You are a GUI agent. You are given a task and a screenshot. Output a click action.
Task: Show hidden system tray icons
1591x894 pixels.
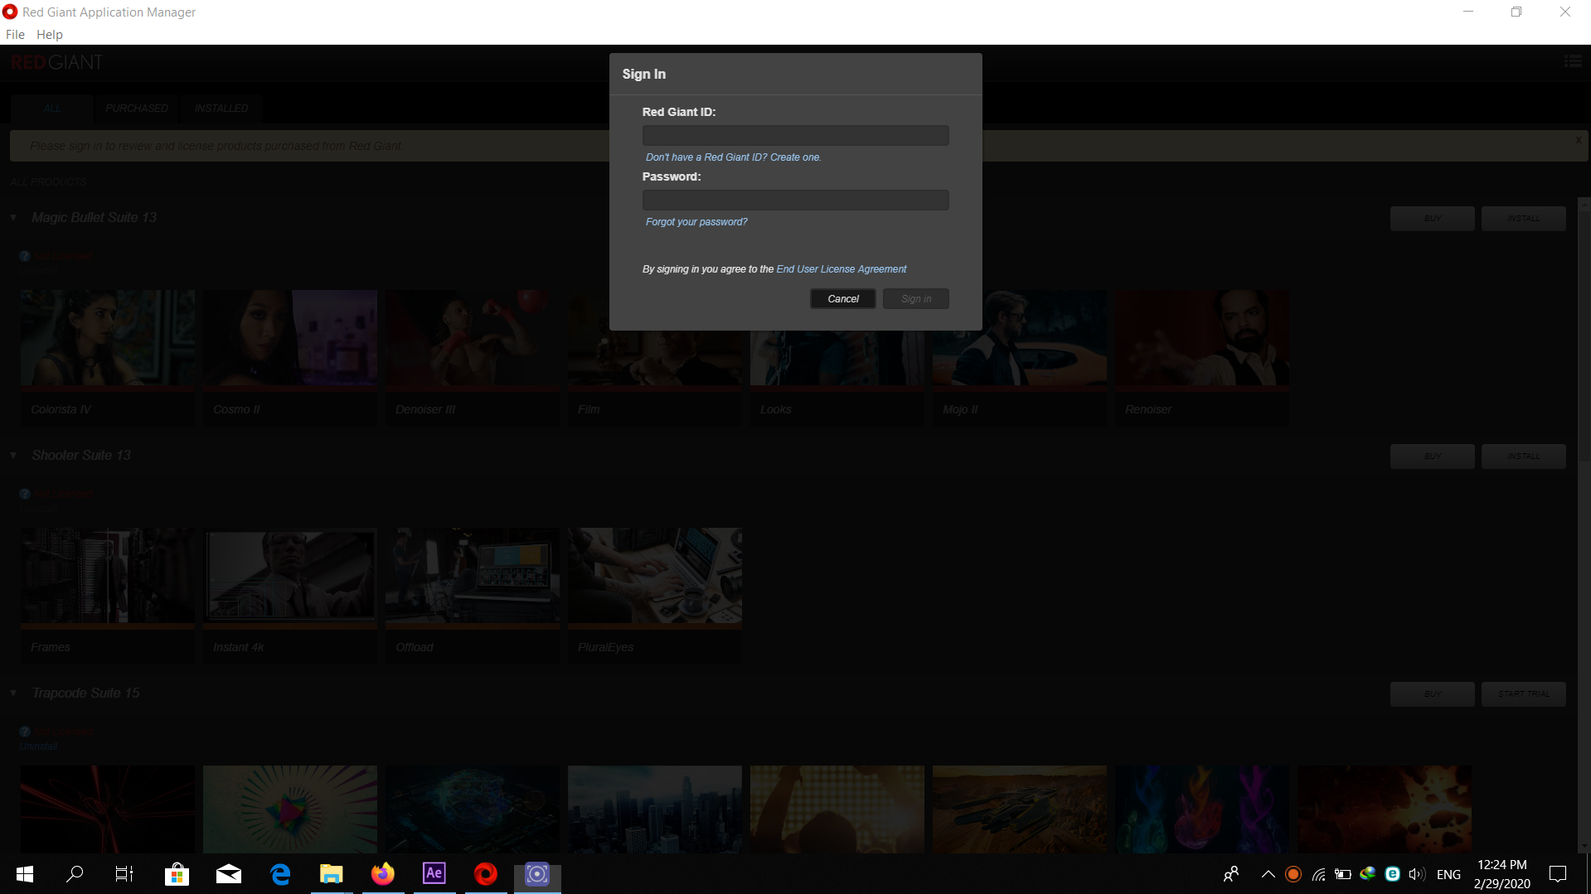[x=1268, y=874]
